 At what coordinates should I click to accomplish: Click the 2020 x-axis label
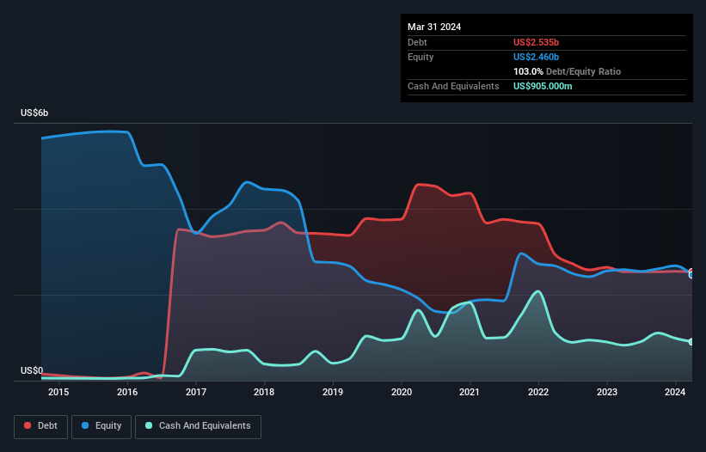tap(402, 392)
